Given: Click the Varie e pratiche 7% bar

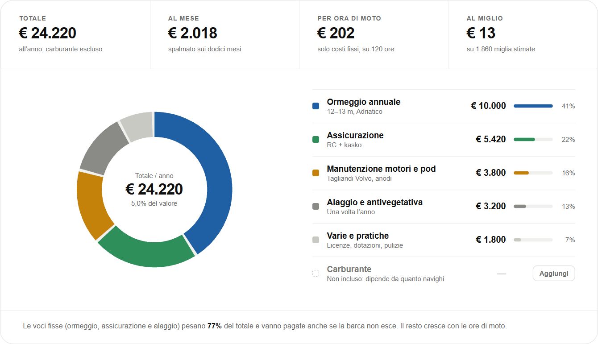Looking at the screenshot, I should [x=533, y=240].
